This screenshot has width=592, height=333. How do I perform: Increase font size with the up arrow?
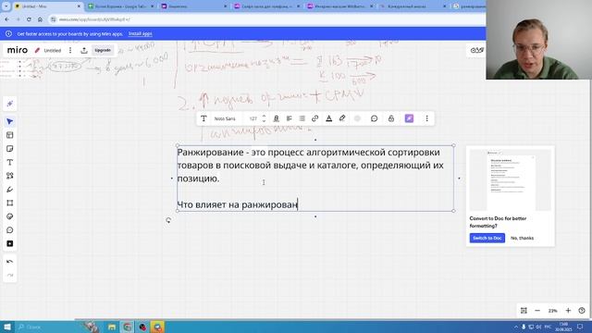pyautogui.click(x=264, y=117)
